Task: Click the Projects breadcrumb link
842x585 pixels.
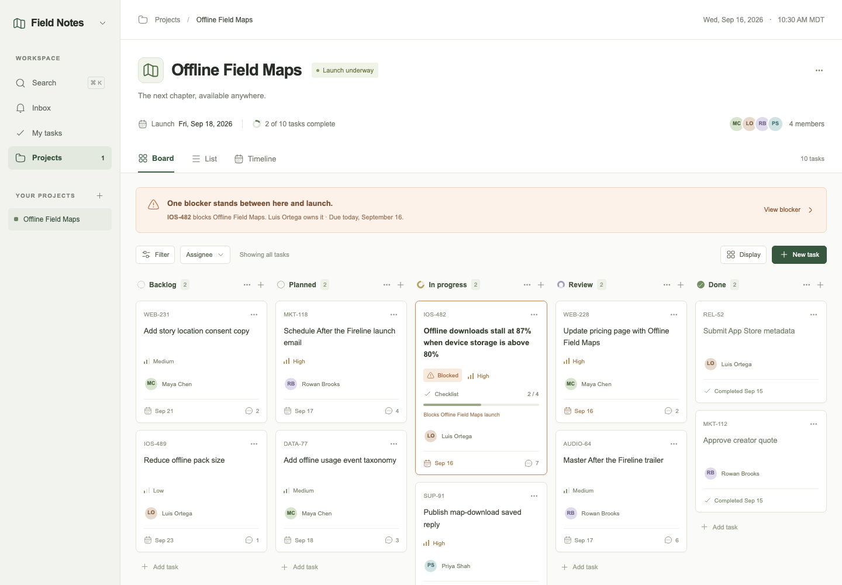Action: tap(167, 20)
